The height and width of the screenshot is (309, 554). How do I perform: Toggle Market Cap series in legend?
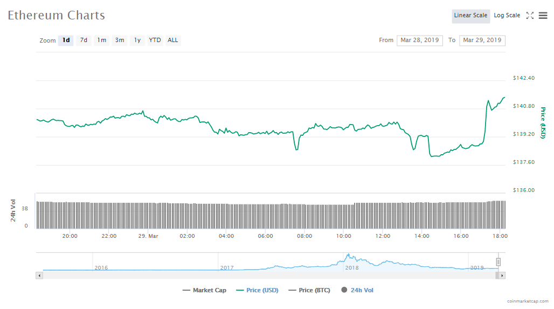[x=205, y=290]
